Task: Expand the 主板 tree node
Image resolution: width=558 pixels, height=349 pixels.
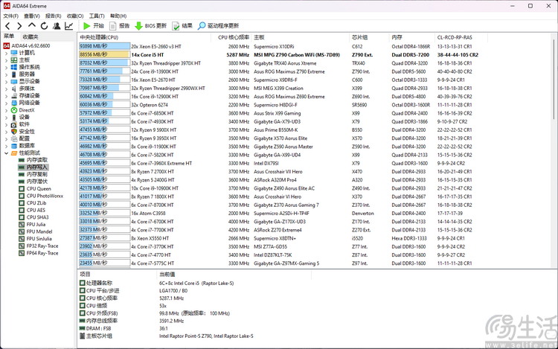Action: pyautogui.click(x=7, y=60)
